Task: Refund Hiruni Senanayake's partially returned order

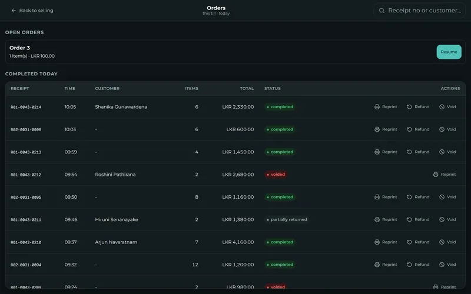Action: point(418,219)
